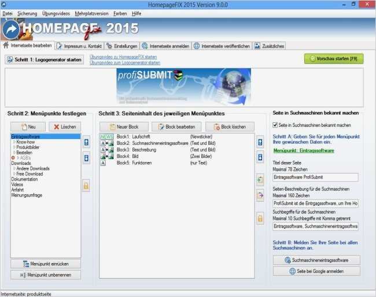Click the purple paste block icon
The height and width of the screenshot is (297, 376).
tap(260, 196)
